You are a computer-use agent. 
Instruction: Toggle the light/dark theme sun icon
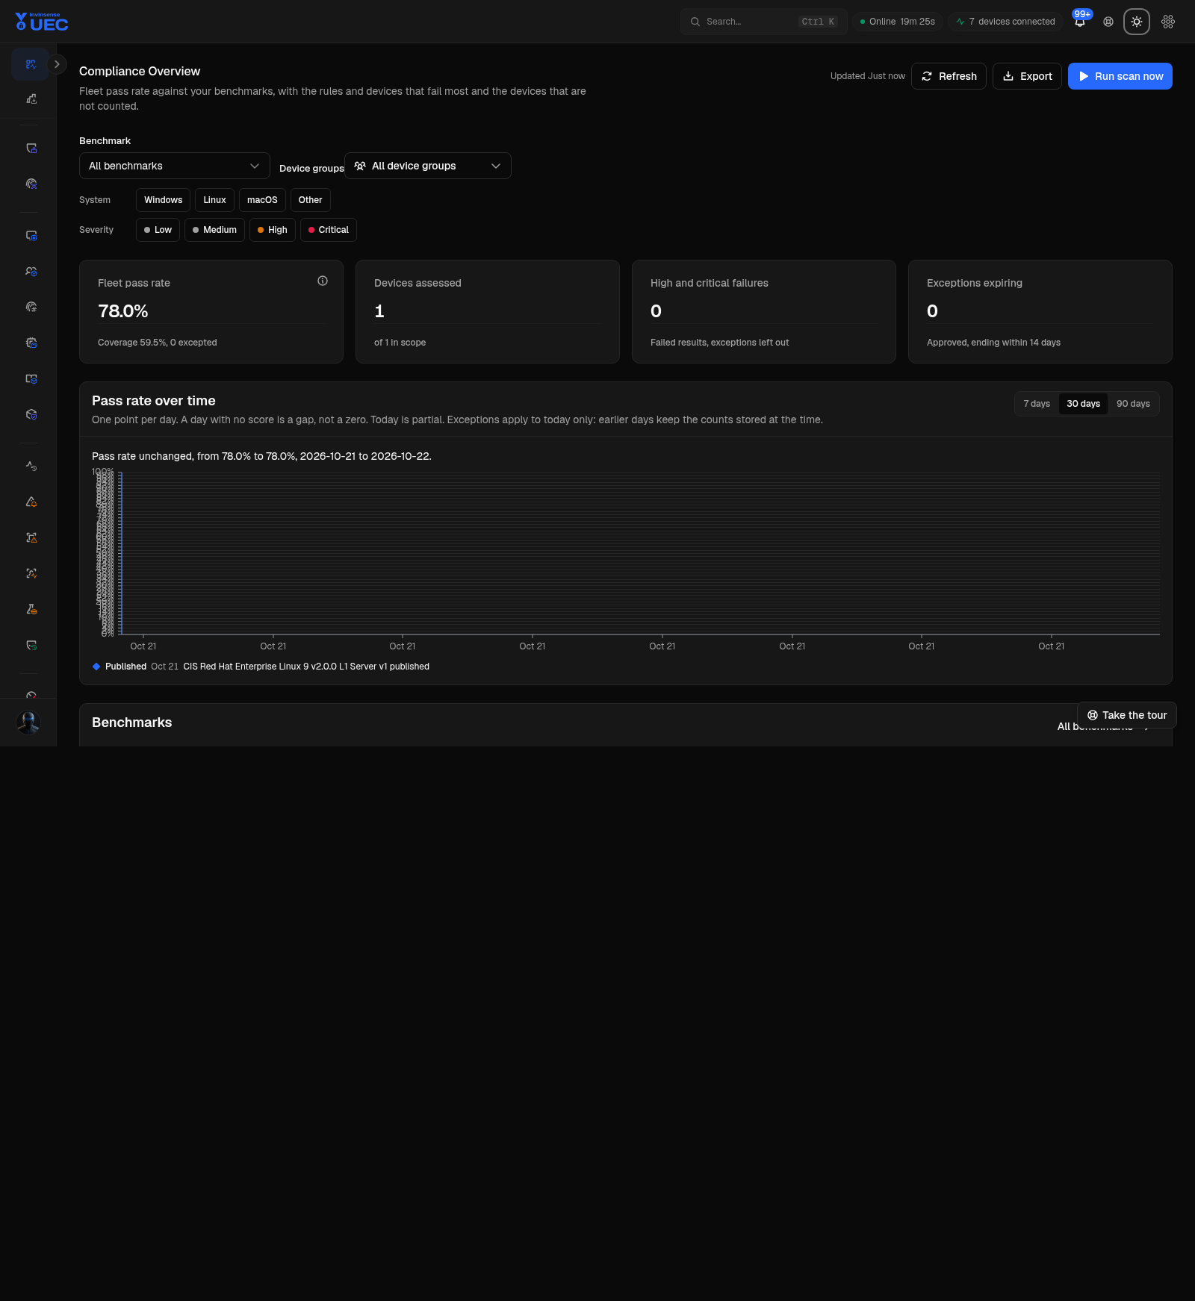[1137, 22]
